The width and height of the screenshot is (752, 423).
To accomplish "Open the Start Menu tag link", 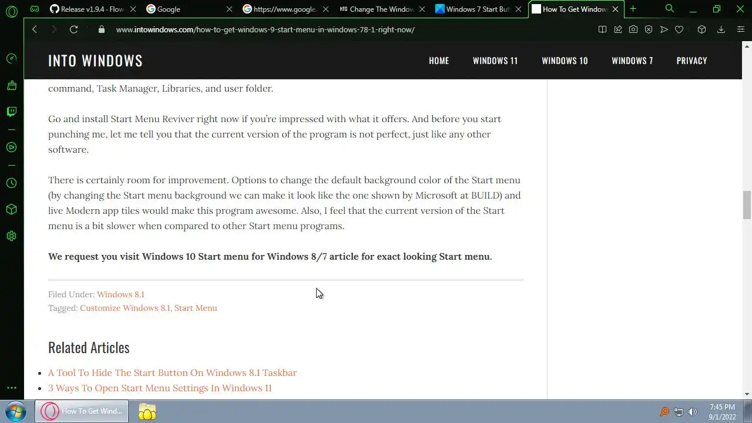I will (196, 308).
